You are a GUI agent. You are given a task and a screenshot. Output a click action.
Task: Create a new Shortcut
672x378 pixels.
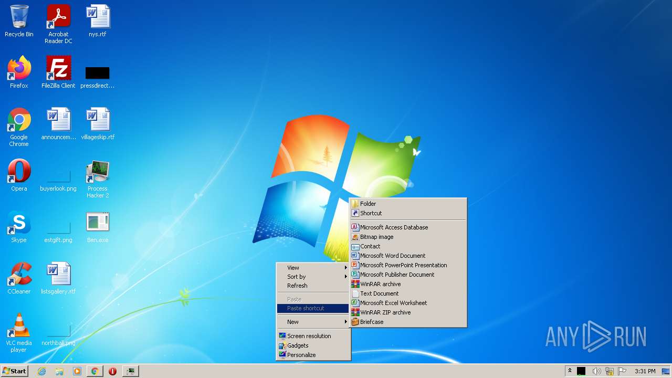408,213
